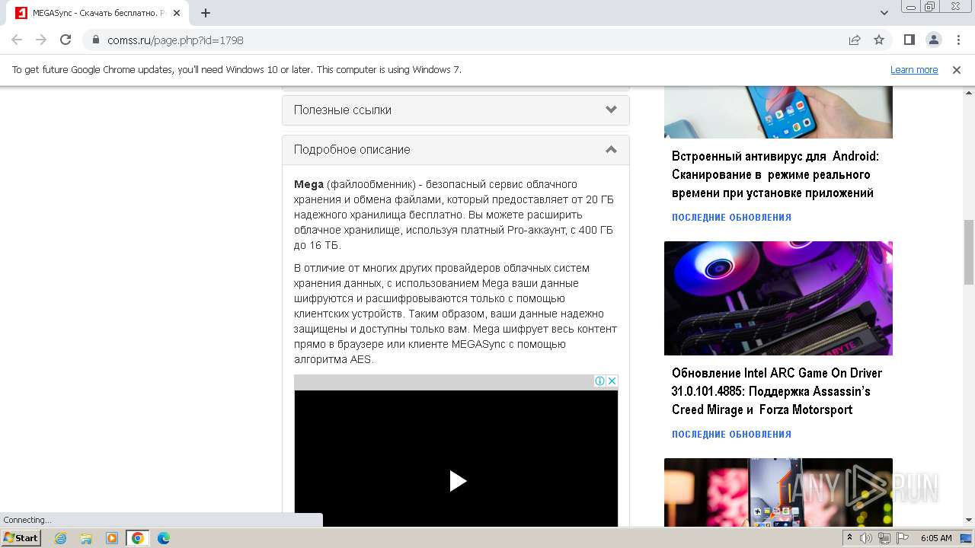
Task: Click the taskbar clock showing 6:05 AM
Action: [x=936, y=538]
